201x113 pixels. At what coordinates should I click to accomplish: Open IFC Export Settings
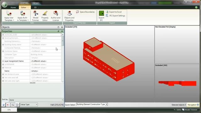(x=115, y=16)
